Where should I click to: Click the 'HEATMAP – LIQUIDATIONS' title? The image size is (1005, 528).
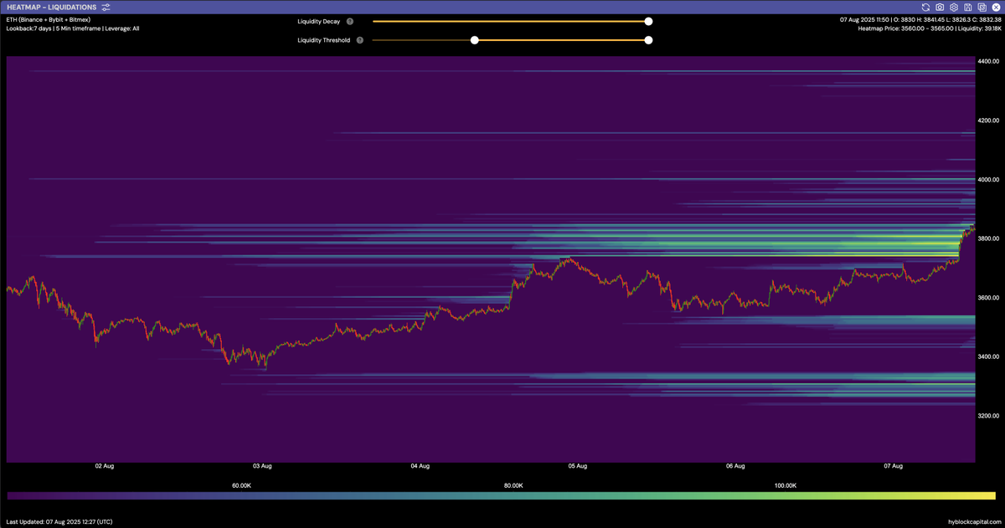tap(51, 7)
